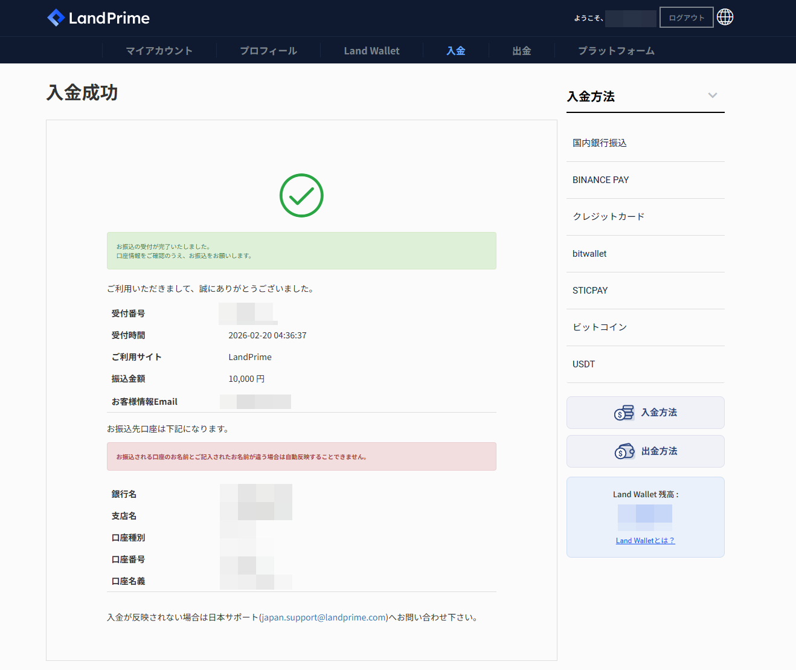Click the green 受付完了 notice box
Screen dimensions: 796x670
(x=301, y=251)
